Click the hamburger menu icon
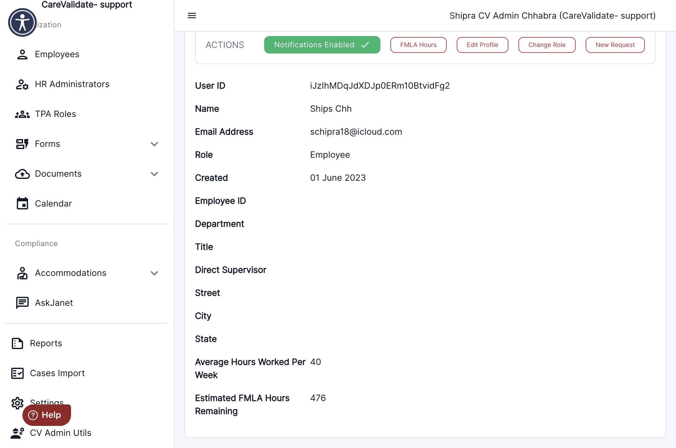Viewport: 676px width, 448px height. (192, 16)
